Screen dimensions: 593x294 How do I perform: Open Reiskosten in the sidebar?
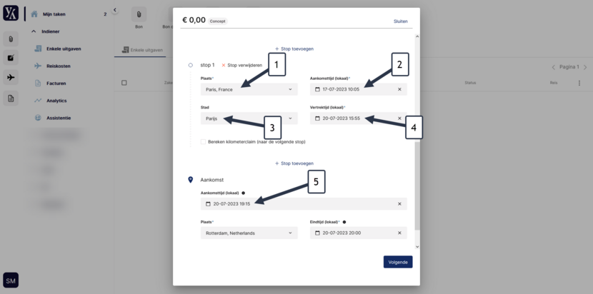pyautogui.click(x=59, y=66)
